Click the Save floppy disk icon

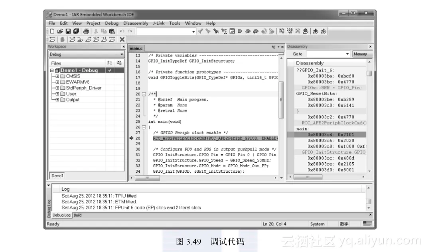tap(68, 31)
